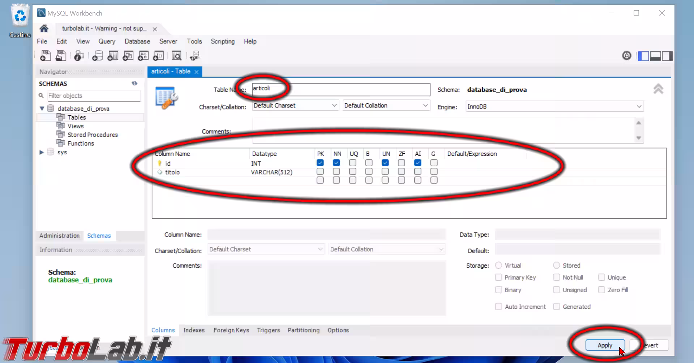Click the create new table icon
This screenshot has width=694, height=363.
click(113, 56)
